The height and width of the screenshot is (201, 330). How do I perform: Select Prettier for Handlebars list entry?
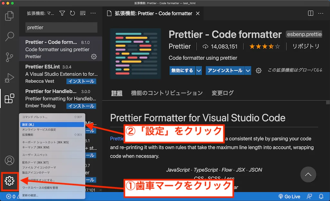61,98
